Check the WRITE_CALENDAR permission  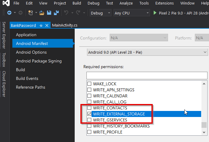(89, 96)
